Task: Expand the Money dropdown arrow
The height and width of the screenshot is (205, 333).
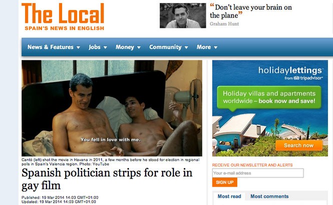Action: 139,47
